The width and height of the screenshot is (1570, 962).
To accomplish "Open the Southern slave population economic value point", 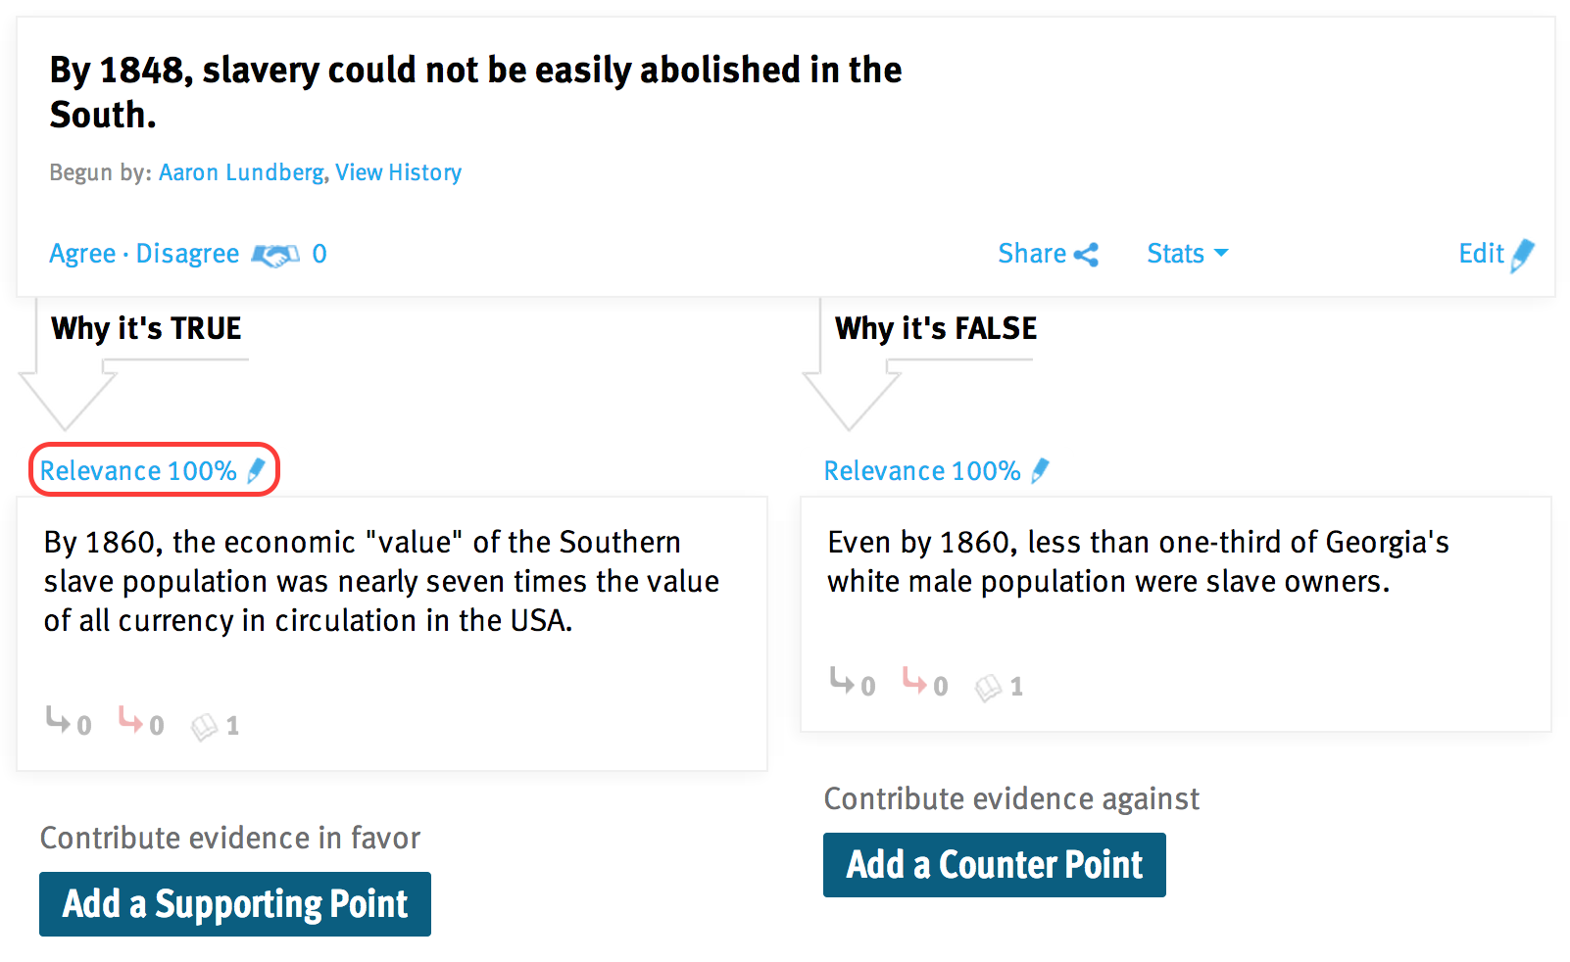I will (381, 581).
